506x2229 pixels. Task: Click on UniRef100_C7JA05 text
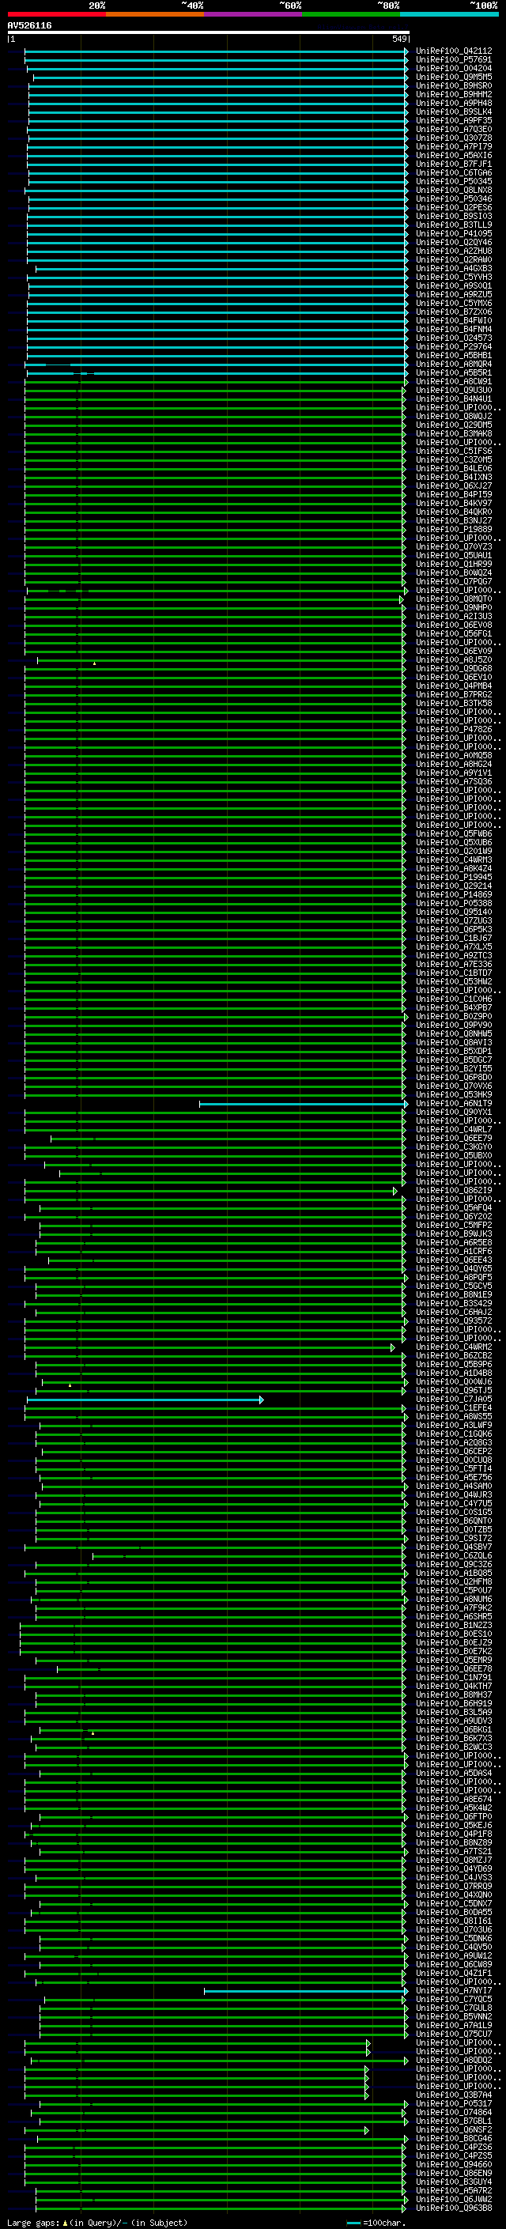tap(453, 1400)
